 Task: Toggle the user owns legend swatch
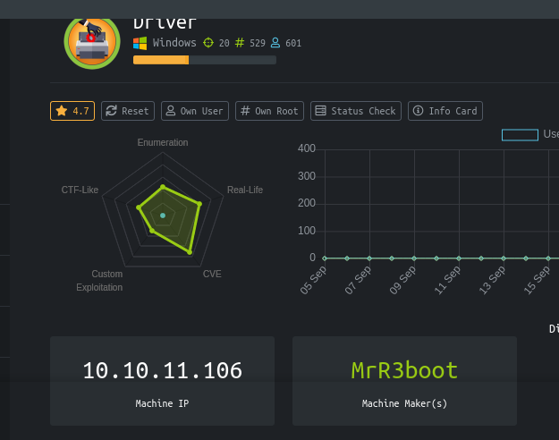click(520, 135)
